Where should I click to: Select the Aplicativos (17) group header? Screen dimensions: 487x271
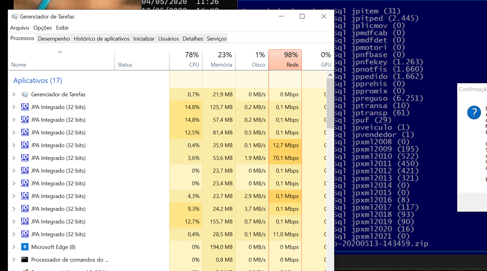click(38, 81)
